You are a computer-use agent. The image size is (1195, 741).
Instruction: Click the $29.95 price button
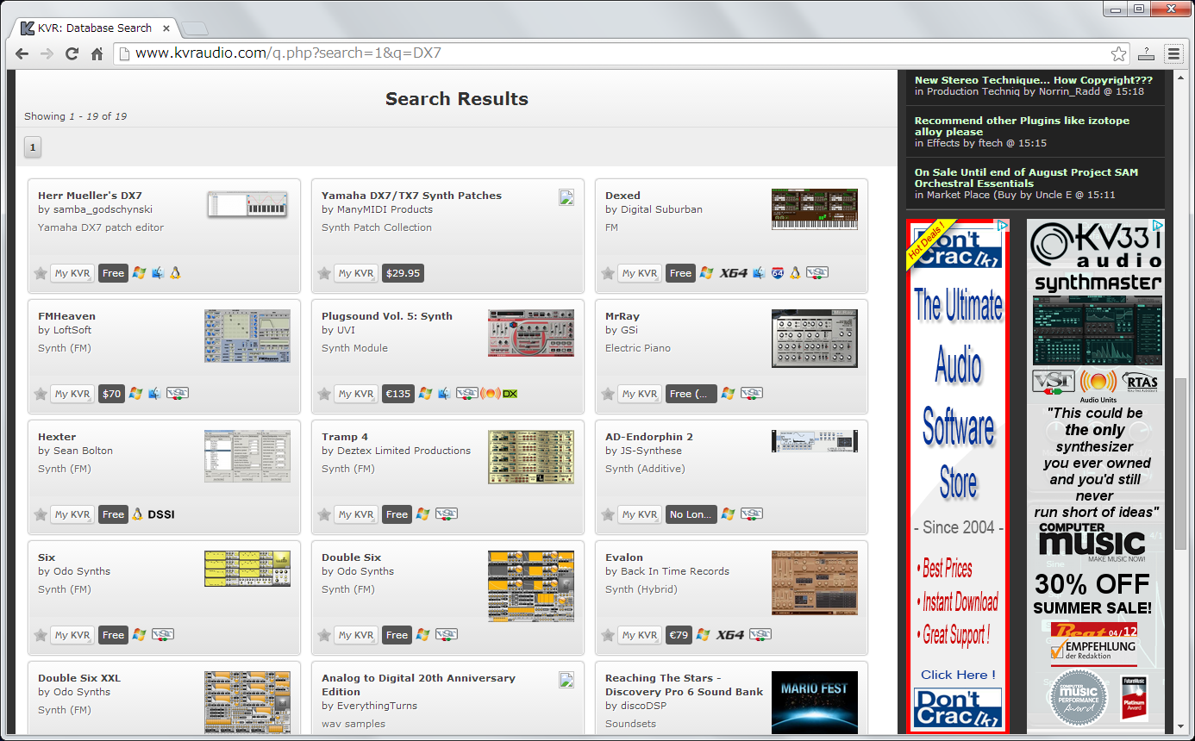tap(403, 273)
